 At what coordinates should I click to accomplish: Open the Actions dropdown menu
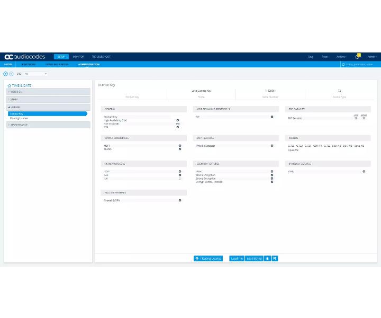(341, 57)
